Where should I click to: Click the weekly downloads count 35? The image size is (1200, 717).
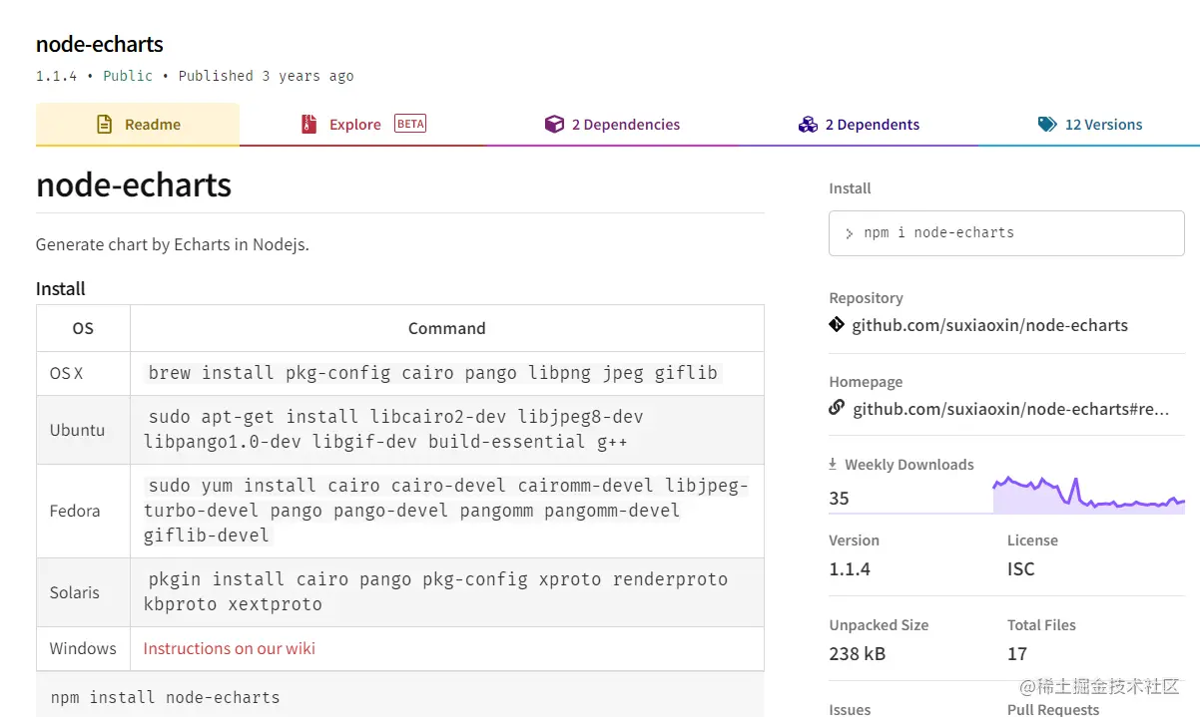tap(839, 499)
